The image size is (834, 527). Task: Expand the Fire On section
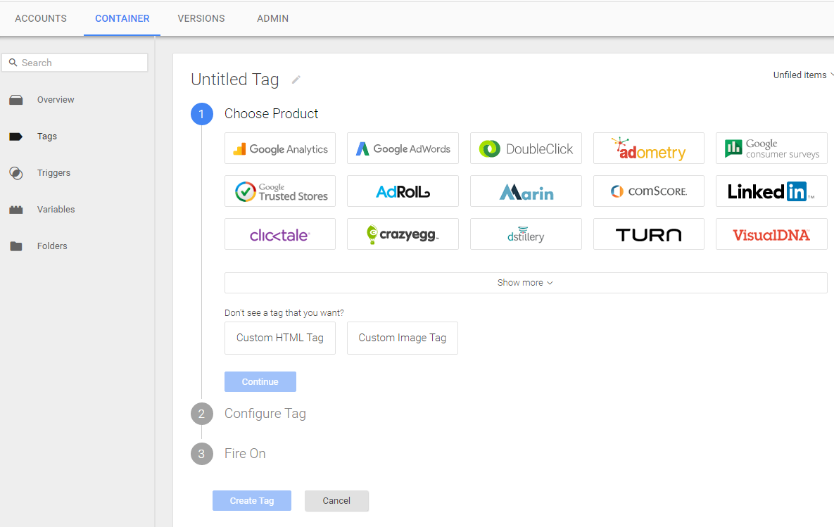pos(245,454)
